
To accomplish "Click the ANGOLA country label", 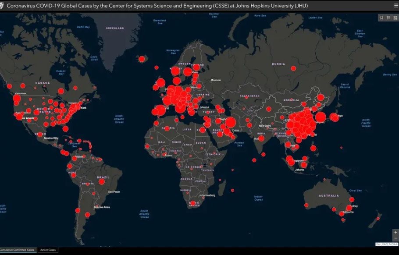I will coord(186,179).
